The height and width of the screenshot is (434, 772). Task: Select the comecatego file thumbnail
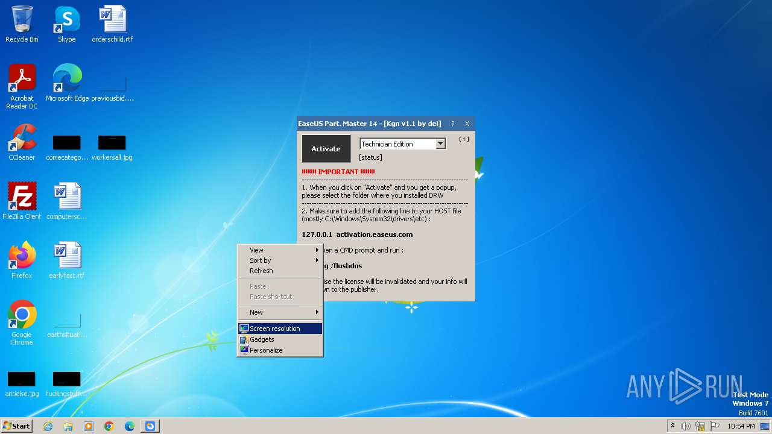click(67, 148)
